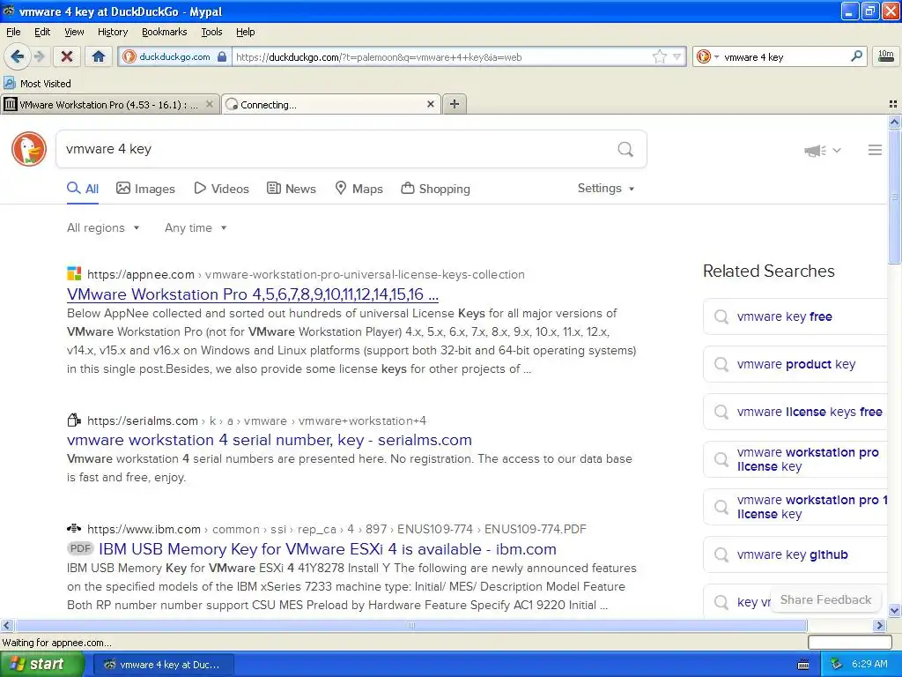
Task: Click the horizontal scrollbar thumb
Action: tap(410, 625)
